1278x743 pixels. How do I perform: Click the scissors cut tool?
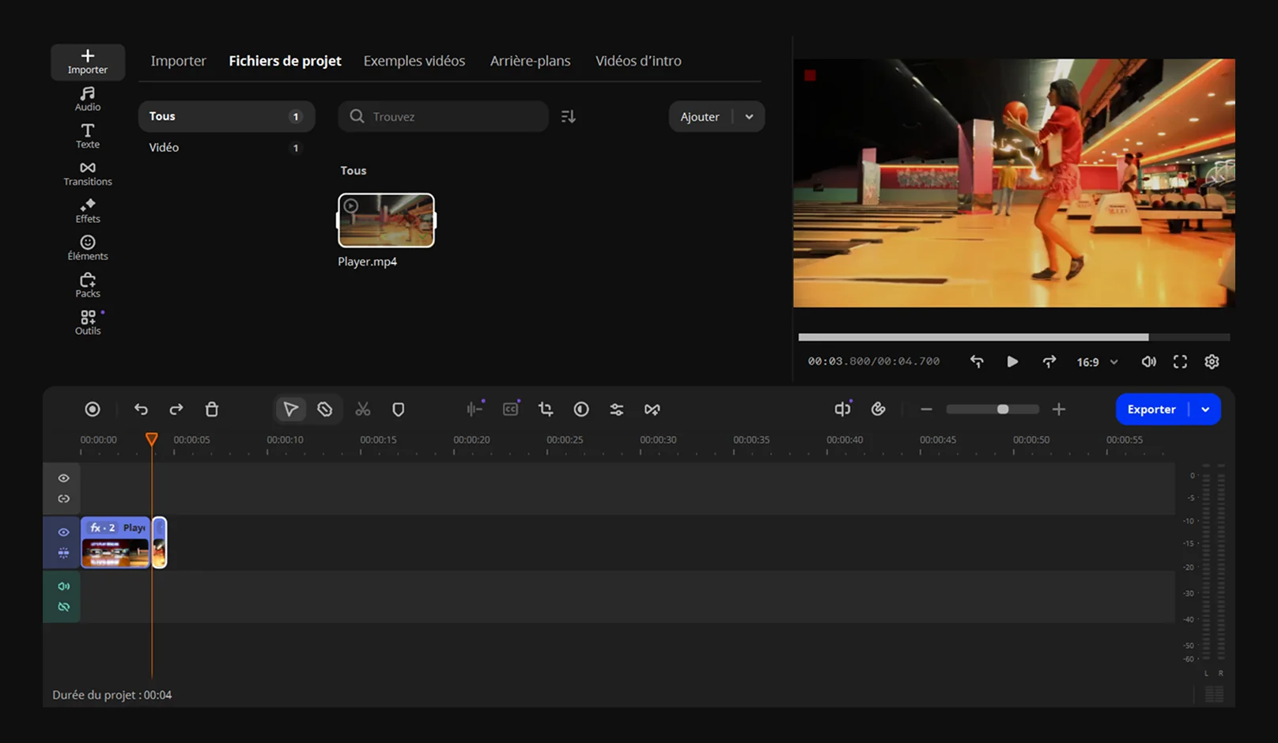pos(362,409)
